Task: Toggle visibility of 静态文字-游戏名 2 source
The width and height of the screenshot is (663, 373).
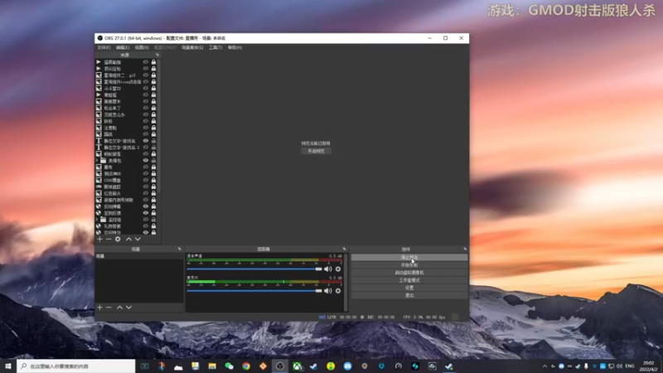Action: [x=146, y=148]
